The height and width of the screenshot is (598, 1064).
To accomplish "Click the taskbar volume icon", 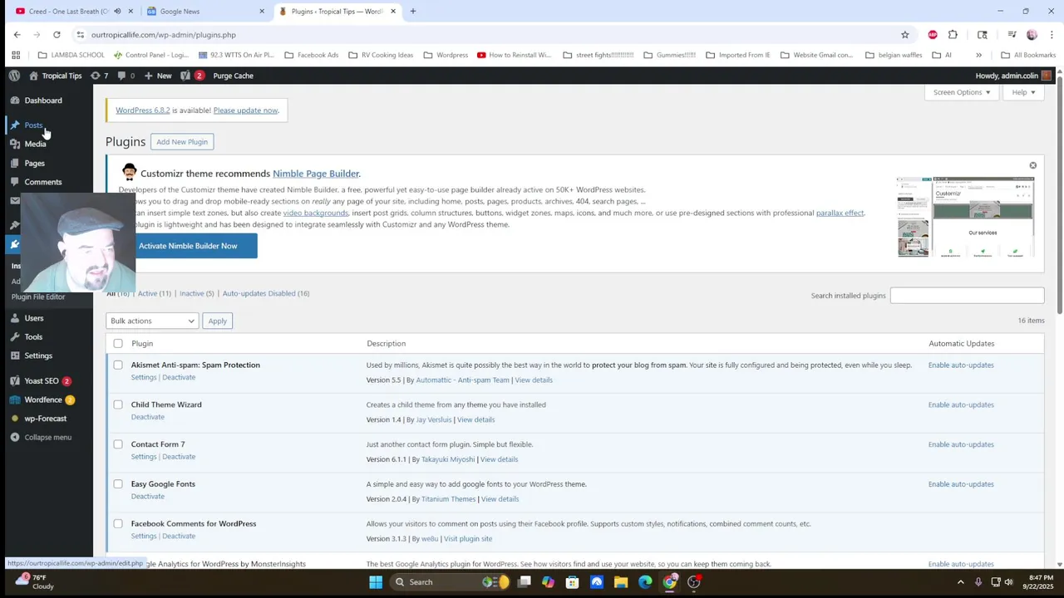I will [x=1008, y=582].
